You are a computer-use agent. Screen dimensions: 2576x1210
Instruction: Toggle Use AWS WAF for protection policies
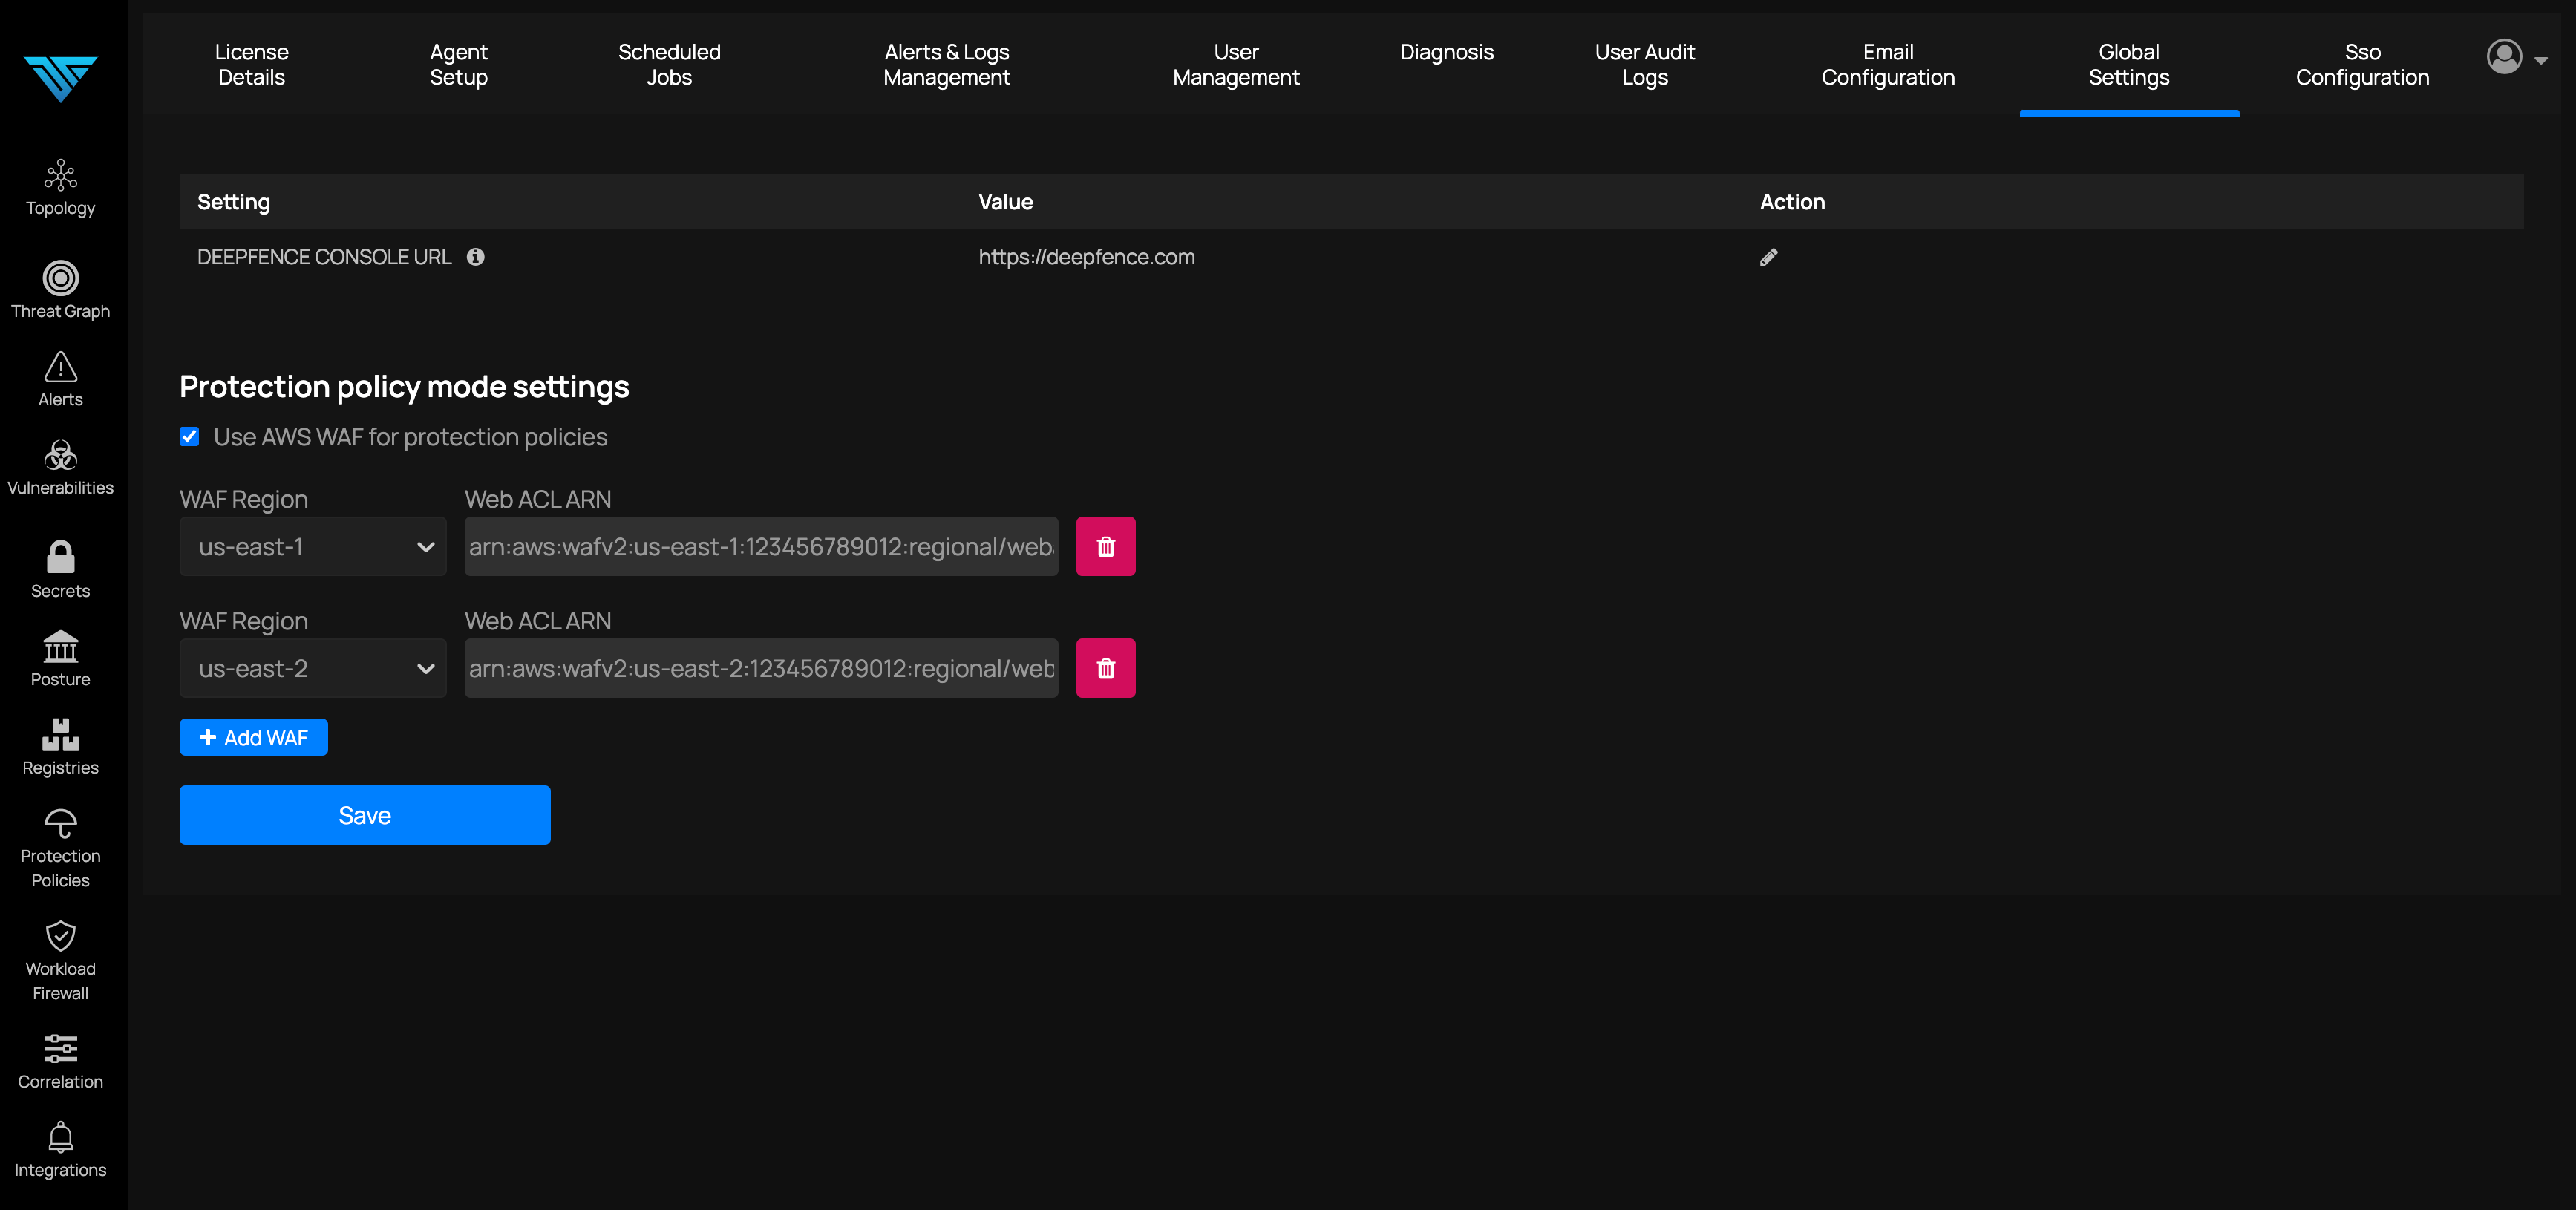pyautogui.click(x=189, y=436)
